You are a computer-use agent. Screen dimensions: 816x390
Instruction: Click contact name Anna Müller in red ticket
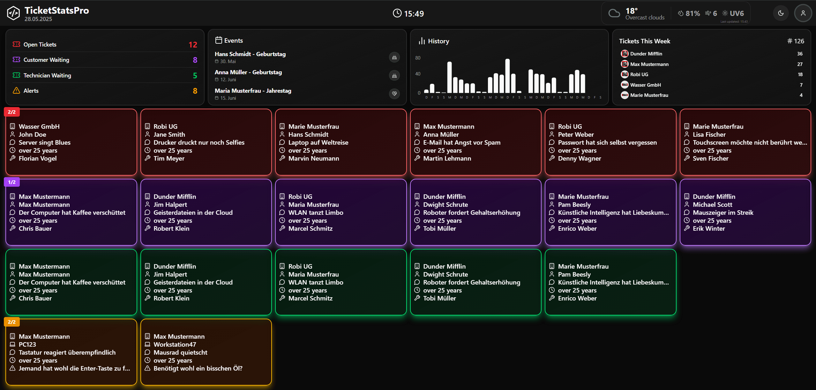(x=441, y=134)
